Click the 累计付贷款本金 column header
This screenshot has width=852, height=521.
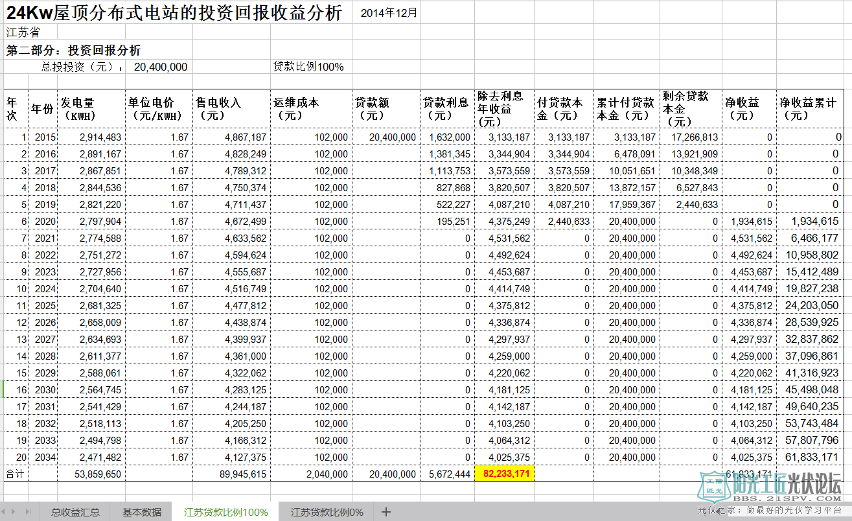coord(626,108)
